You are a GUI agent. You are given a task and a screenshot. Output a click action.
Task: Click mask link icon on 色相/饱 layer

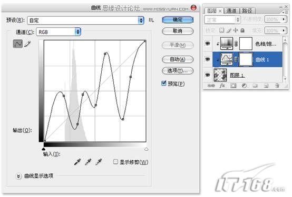click(x=236, y=44)
